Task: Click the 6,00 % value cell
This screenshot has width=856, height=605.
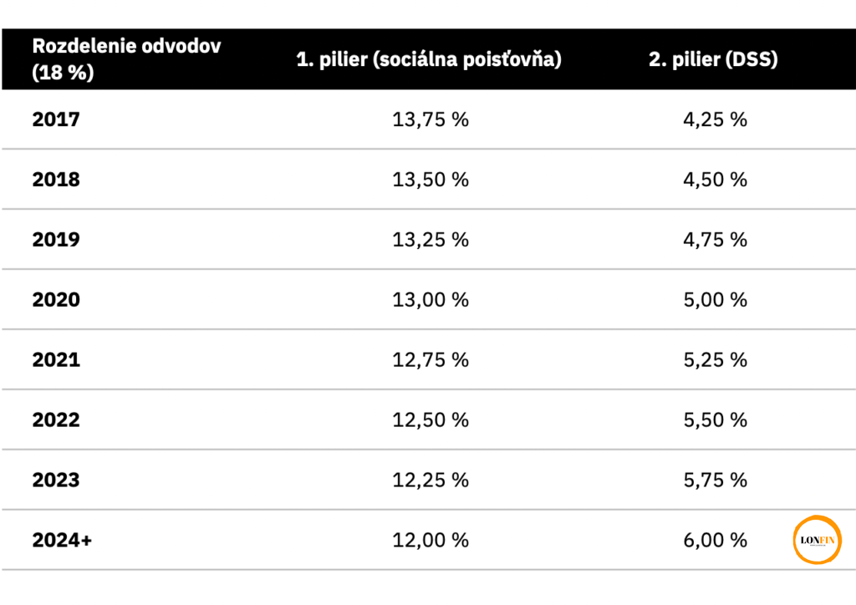Action: pyautogui.click(x=716, y=540)
